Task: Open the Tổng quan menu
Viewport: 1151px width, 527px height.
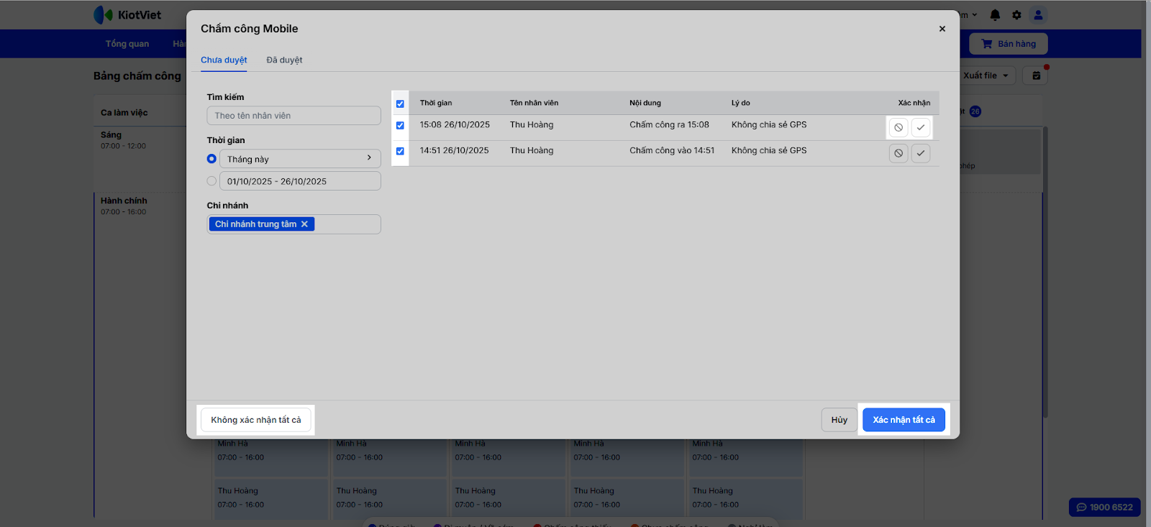Action: coord(127,44)
